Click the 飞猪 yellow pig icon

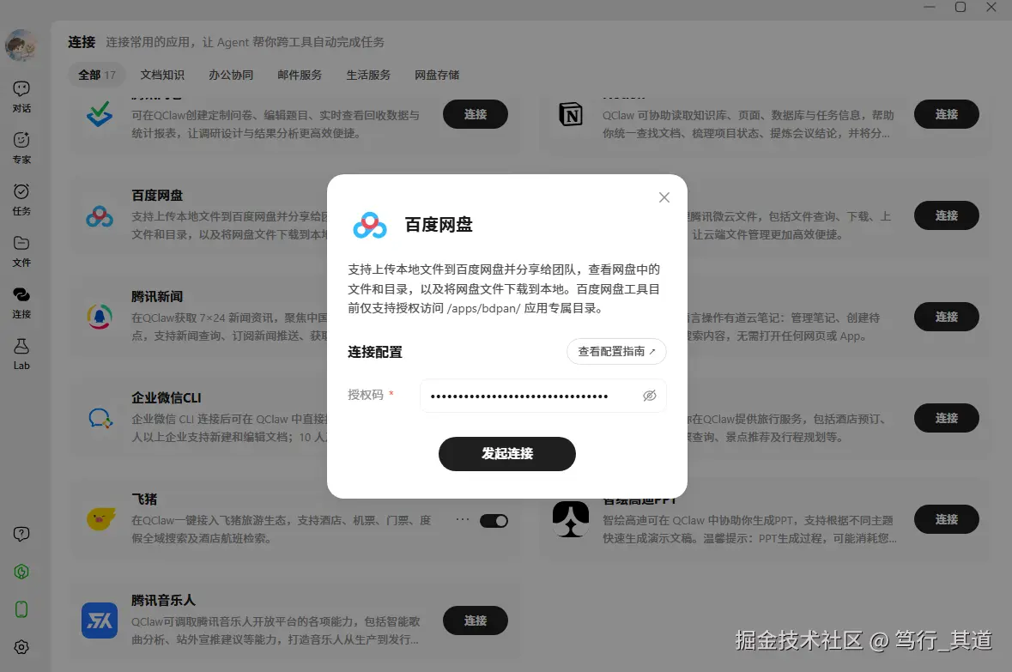tap(100, 519)
